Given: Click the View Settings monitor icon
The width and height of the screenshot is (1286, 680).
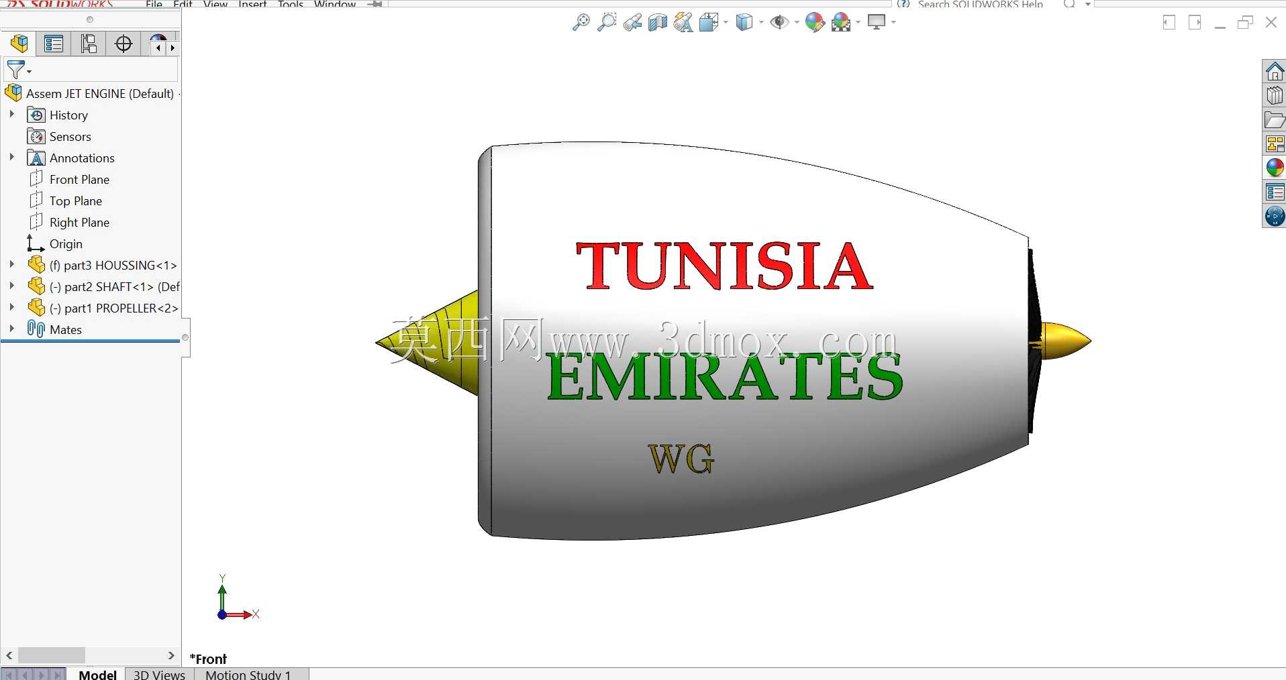Looking at the screenshot, I should [877, 22].
